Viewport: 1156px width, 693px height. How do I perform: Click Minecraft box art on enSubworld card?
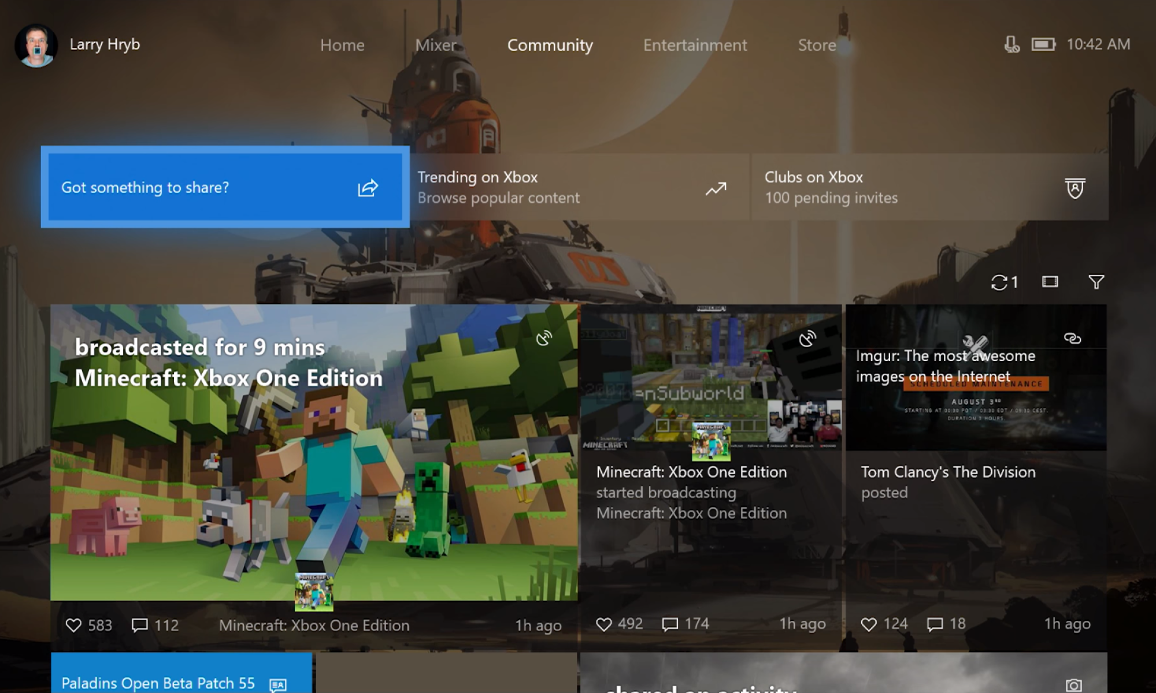[711, 441]
